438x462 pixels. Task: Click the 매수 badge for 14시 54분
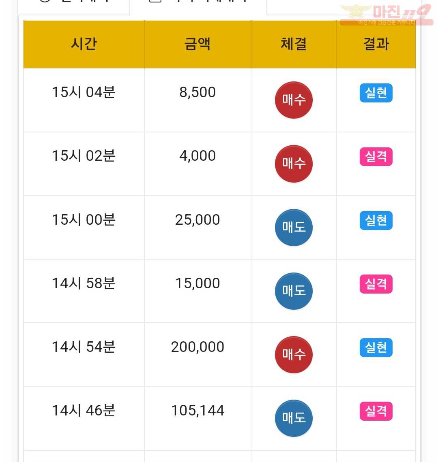coord(294,355)
